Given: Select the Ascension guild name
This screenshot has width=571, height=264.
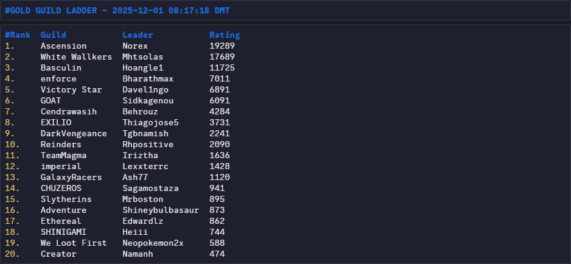Looking at the screenshot, I should click(63, 46).
